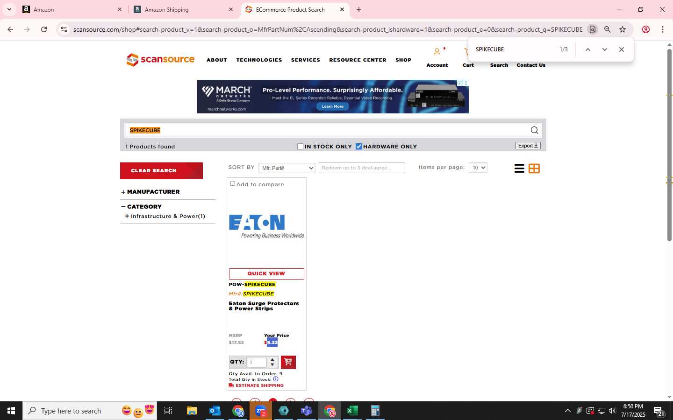Jump to next find-in-page match
Viewport: 673px width, 420px height.
pyautogui.click(x=604, y=49)
